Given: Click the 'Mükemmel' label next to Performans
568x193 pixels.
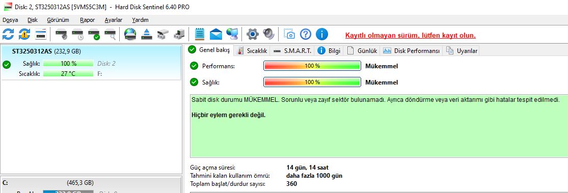Looking at the screenshot, I should 382,66.
